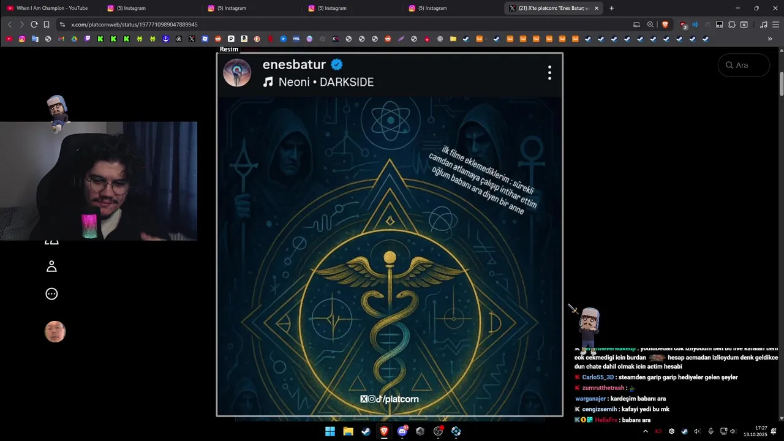Click chat username warganajer
Screen dimensions: 784x441
pos(590,399)
